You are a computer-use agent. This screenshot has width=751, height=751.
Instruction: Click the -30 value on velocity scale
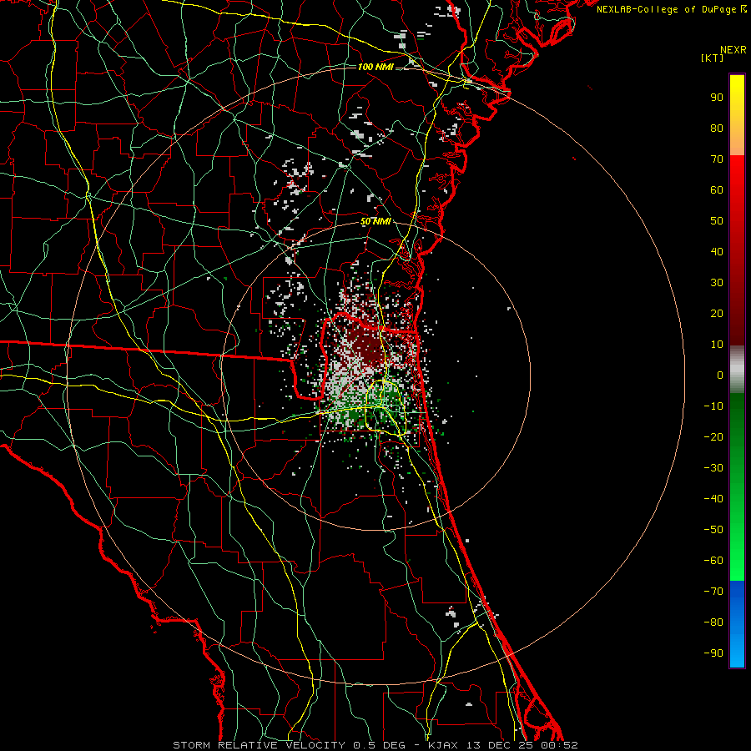[713, 468]
